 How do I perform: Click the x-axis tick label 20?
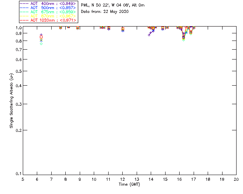tap(236, 179)
